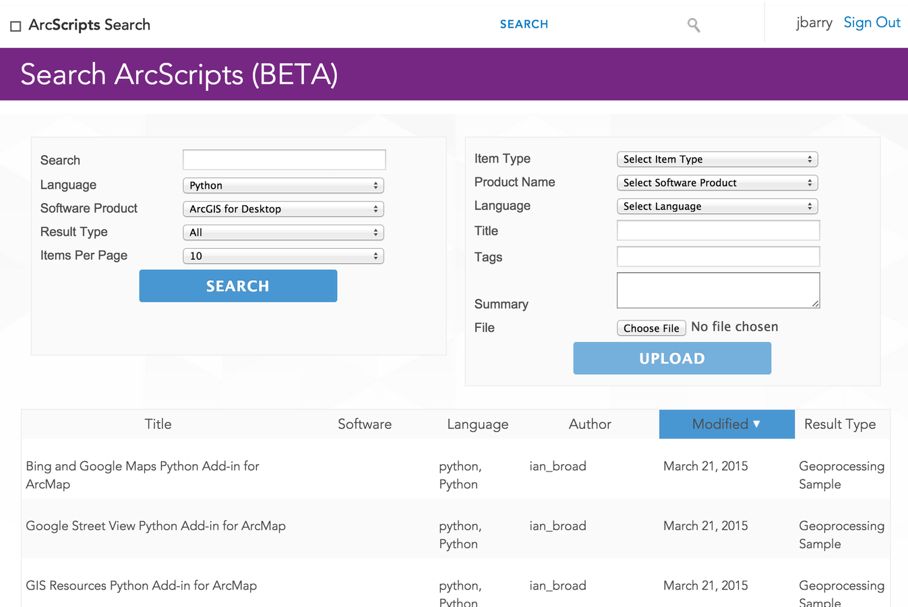Open the Select Language dropdown
This screenshot has width=908, height=607.
tap(717, 206)
